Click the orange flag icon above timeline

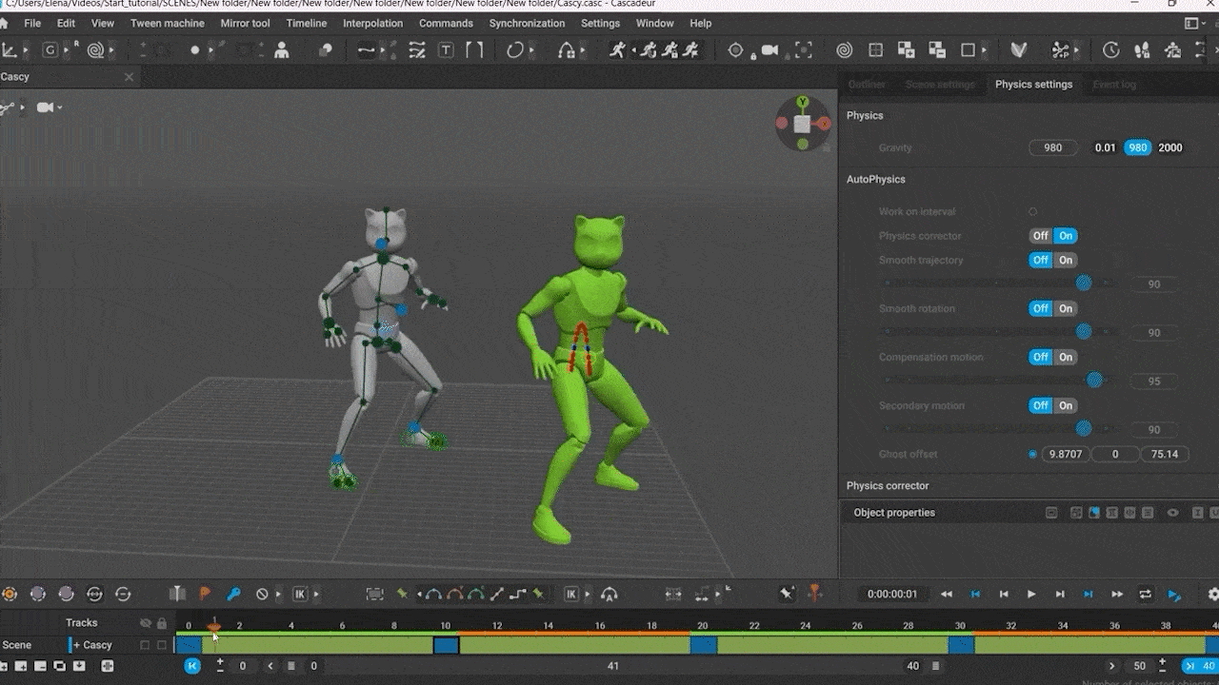205,594
